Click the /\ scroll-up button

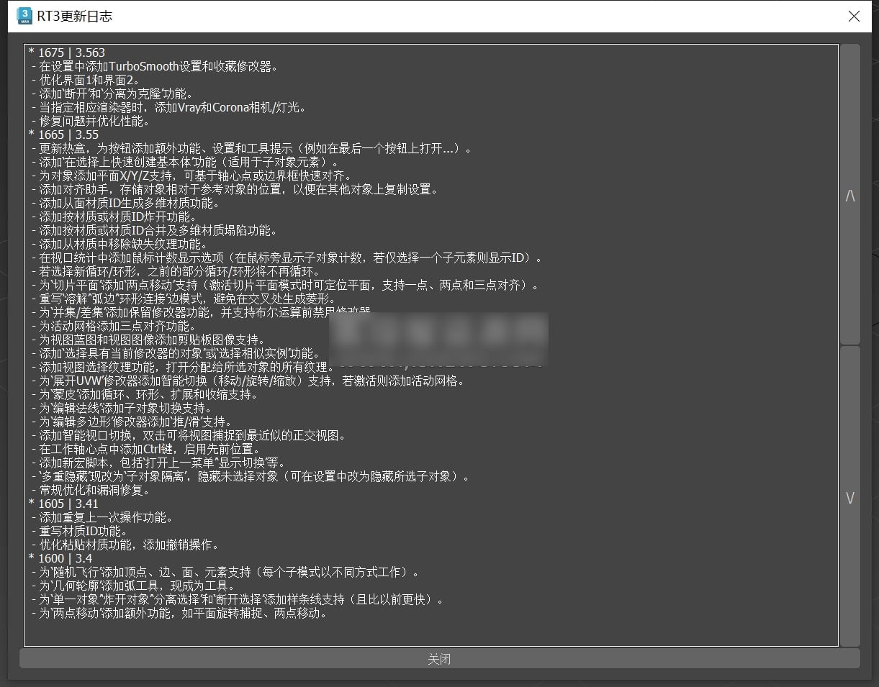pyautogui.click(x=850, y=195)
